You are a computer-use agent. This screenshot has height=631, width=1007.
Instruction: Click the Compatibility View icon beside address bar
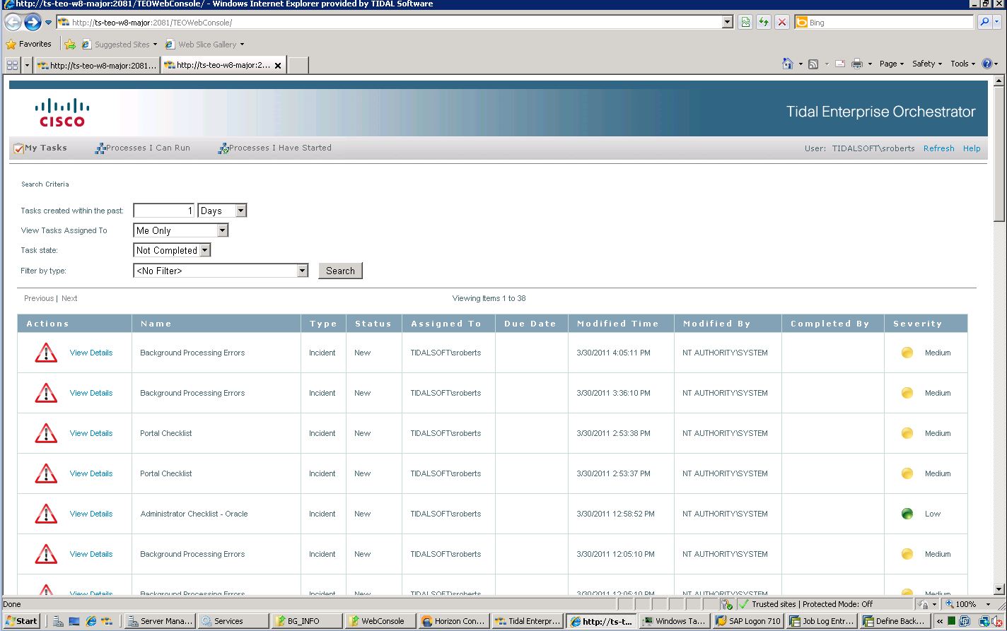745,23
